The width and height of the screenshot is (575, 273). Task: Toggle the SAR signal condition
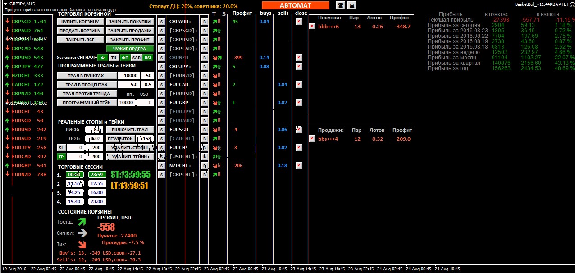point(137,58)
